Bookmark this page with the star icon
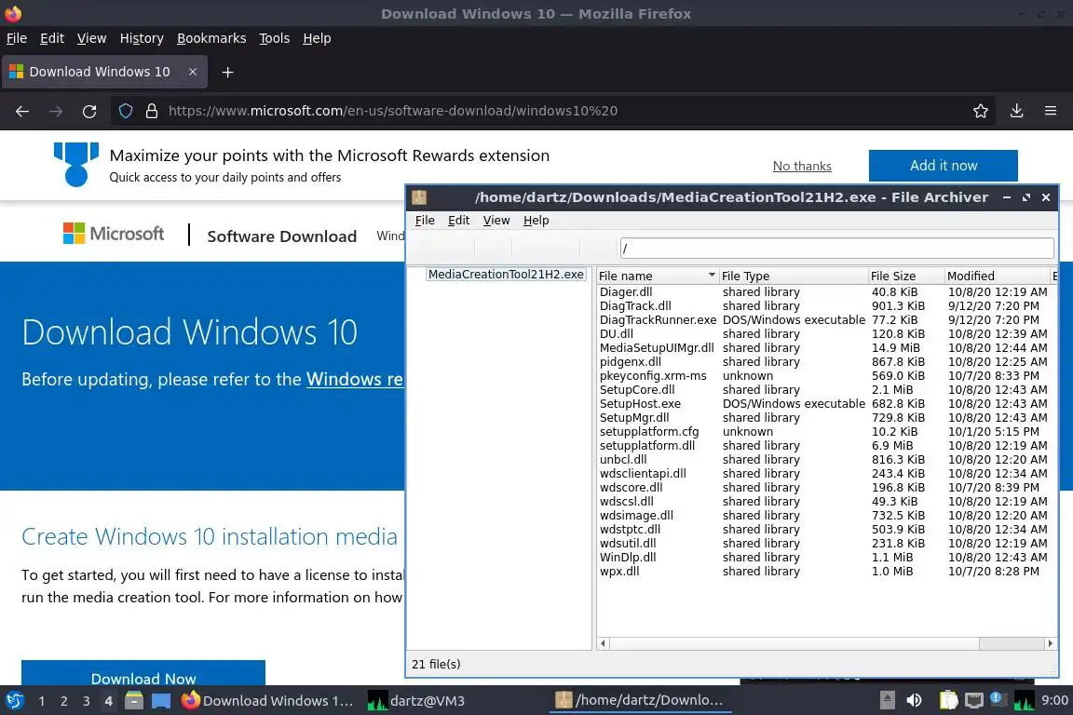This screenshot has height=715, width=1073. (981, 111)
